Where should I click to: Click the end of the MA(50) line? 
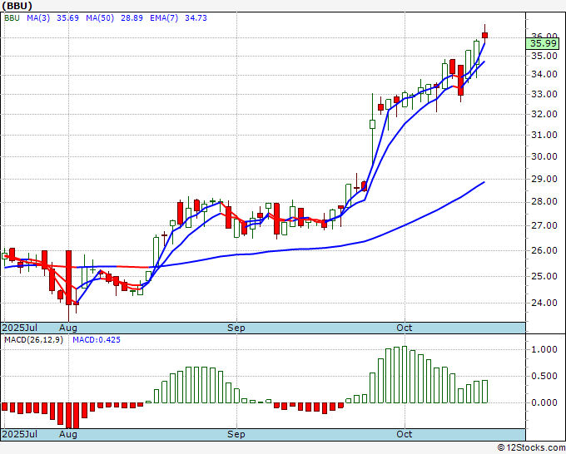(x=484, y=182)
